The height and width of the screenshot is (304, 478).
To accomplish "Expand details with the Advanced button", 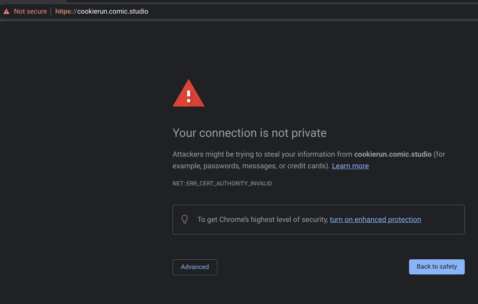I will [x=195, y=267].
